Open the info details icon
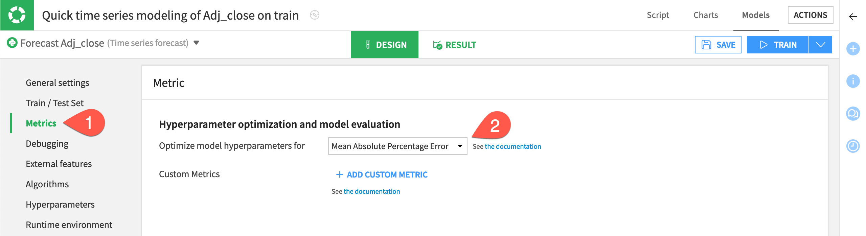Screen dimensions: 866x236 click(x=853, y=81)
